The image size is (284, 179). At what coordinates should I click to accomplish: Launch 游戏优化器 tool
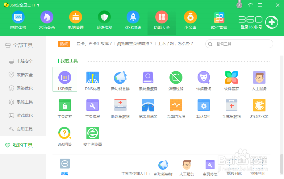tap(259, 109)
